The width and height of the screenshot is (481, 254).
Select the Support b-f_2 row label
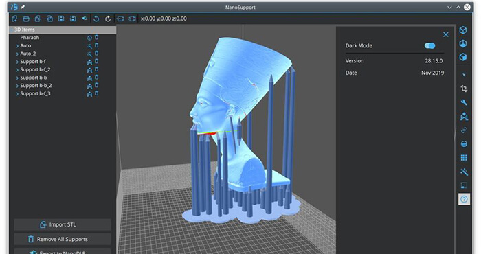35,69
